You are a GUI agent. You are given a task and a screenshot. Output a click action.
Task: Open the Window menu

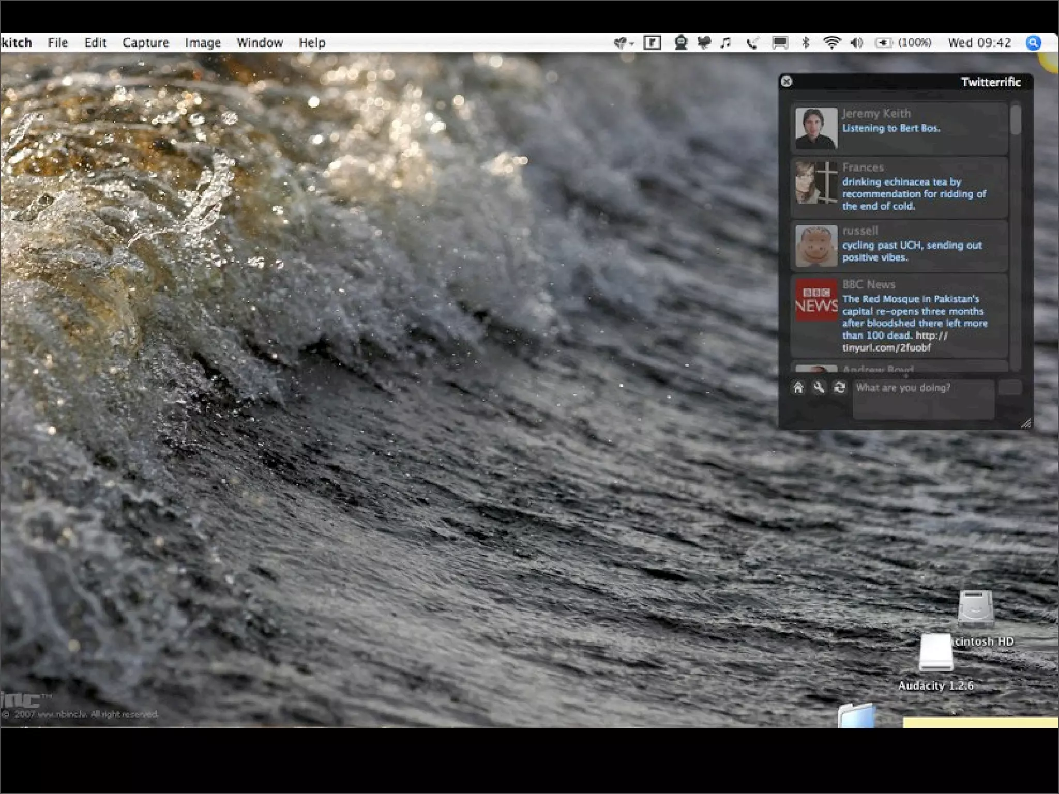pos(260,43)
